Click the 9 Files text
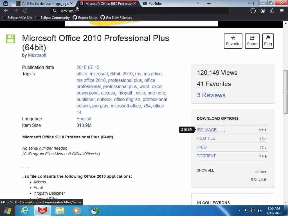Image resolution: width=288 pixels, height=216 pixels. (261, 172)
